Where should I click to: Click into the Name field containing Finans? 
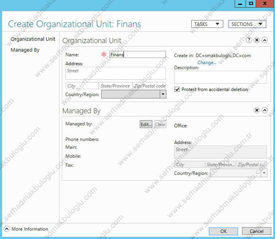coord(137,54)
